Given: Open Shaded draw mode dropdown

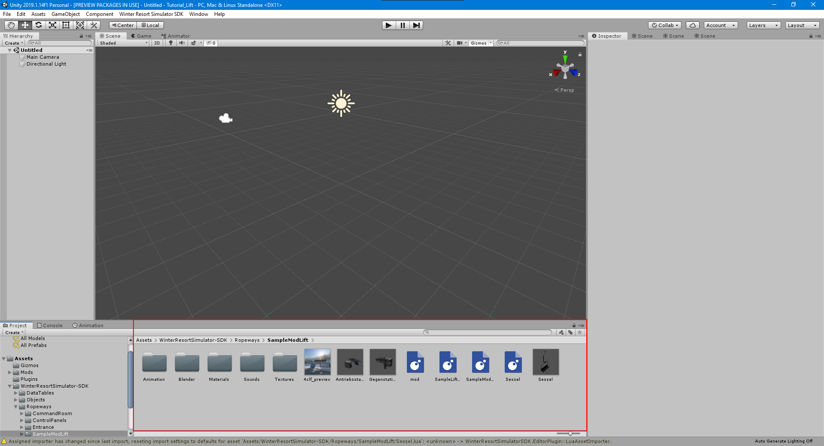Looking at the screenshot, I should [124, 43].
